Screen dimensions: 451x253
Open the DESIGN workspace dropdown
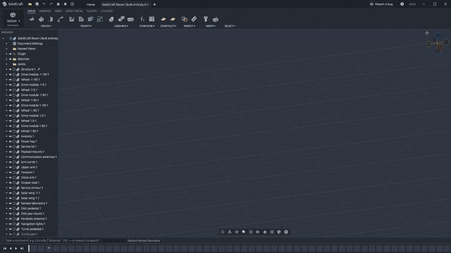[x=13, y=18]
